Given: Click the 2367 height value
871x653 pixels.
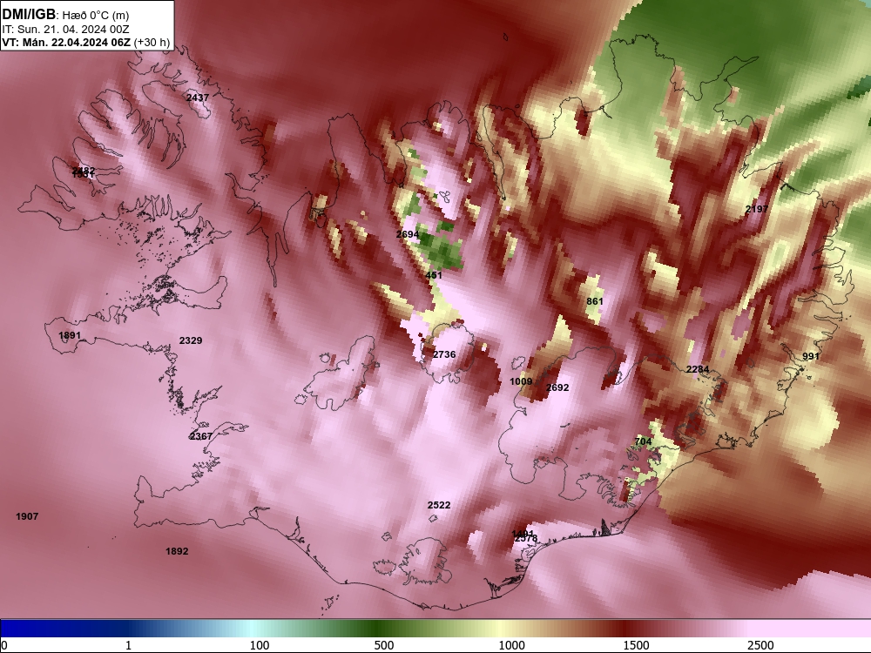Looking at the screenshot, I should pos(201,436).
